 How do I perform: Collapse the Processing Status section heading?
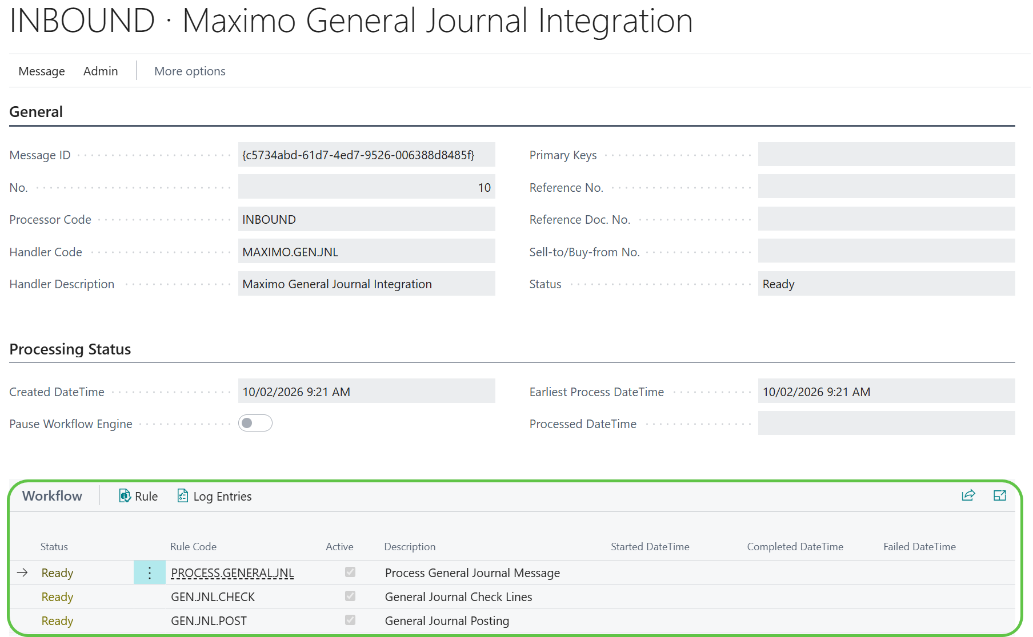point(70,349)
